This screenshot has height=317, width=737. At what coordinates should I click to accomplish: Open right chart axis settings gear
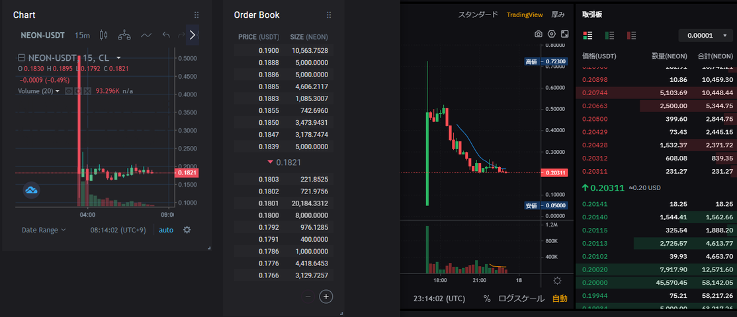(558, 281)
